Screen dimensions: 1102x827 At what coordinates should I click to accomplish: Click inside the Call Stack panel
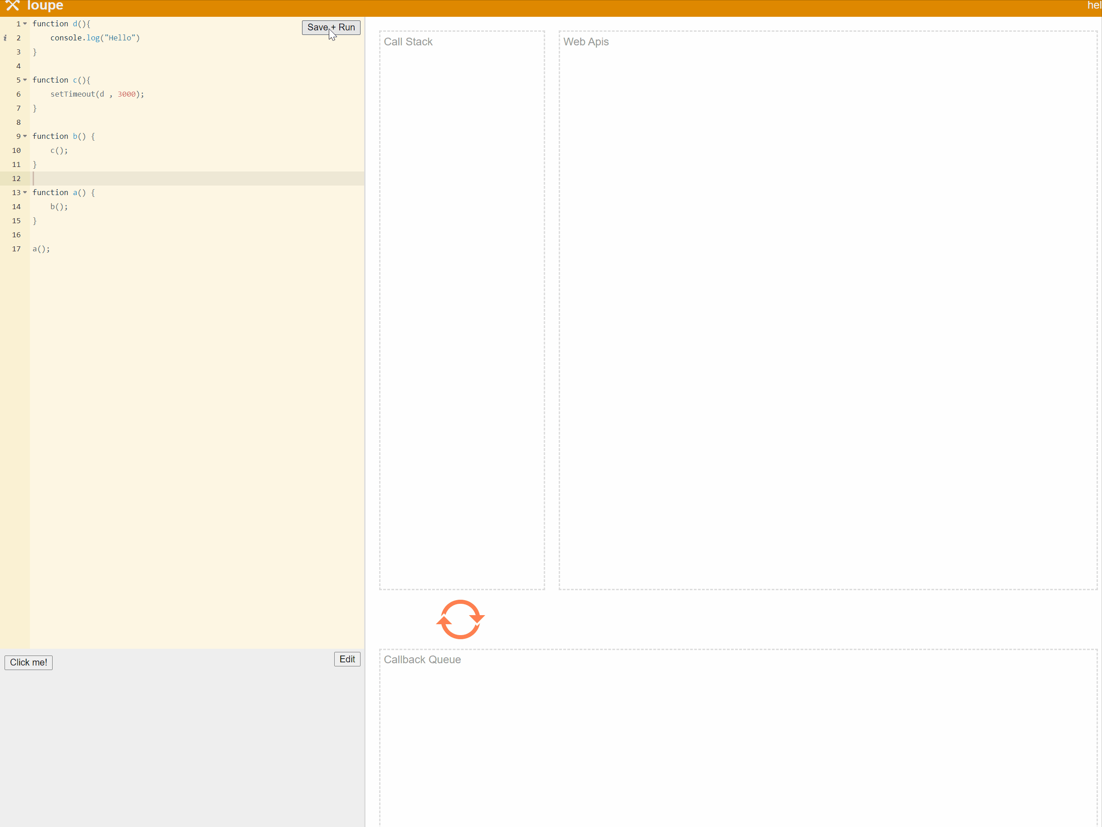(461, 309)
